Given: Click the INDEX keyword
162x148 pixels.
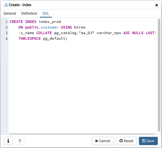Looking at the screenshot, I should tap(31, 22).
